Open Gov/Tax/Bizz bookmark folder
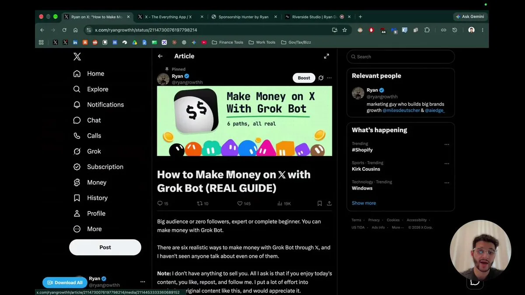The image size is (525, 295). click(x=296, y=42)
